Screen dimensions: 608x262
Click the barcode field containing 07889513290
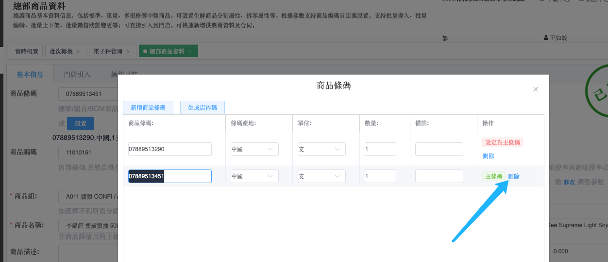(169, 149)
